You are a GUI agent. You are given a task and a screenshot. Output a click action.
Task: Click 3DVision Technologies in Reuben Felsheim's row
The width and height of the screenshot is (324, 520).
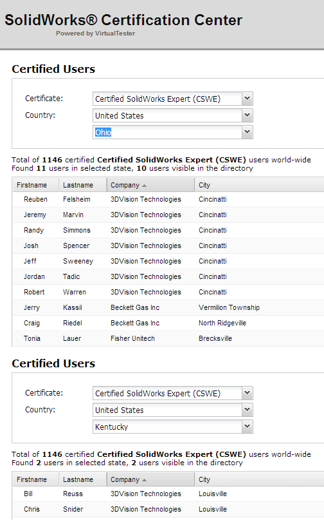146,199
